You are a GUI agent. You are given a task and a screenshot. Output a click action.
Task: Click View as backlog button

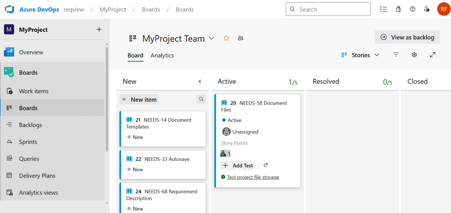click(x=407, y=37)
